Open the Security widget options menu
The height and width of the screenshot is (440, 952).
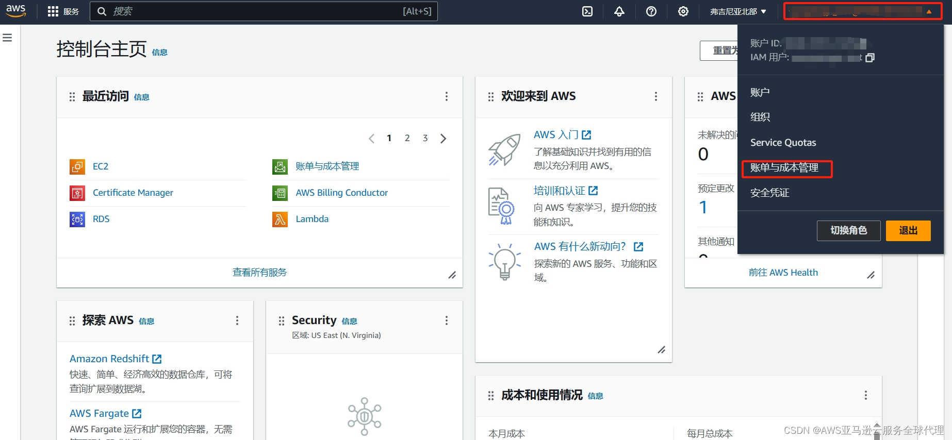pos(447,320)
